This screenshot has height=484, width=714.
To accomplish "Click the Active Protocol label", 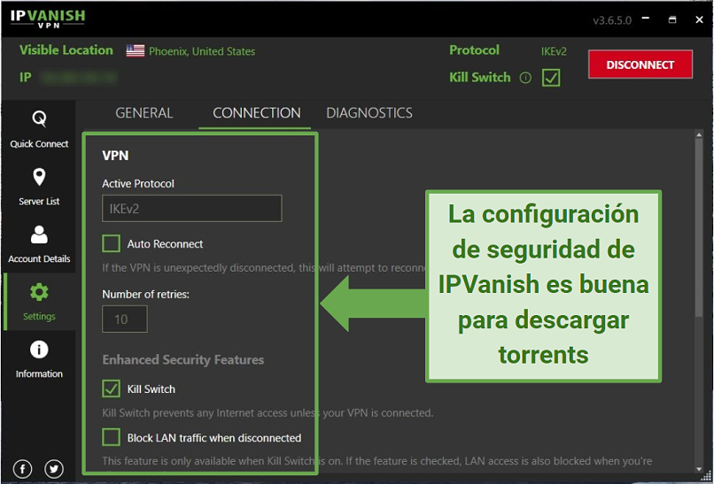I will [138, 184].
